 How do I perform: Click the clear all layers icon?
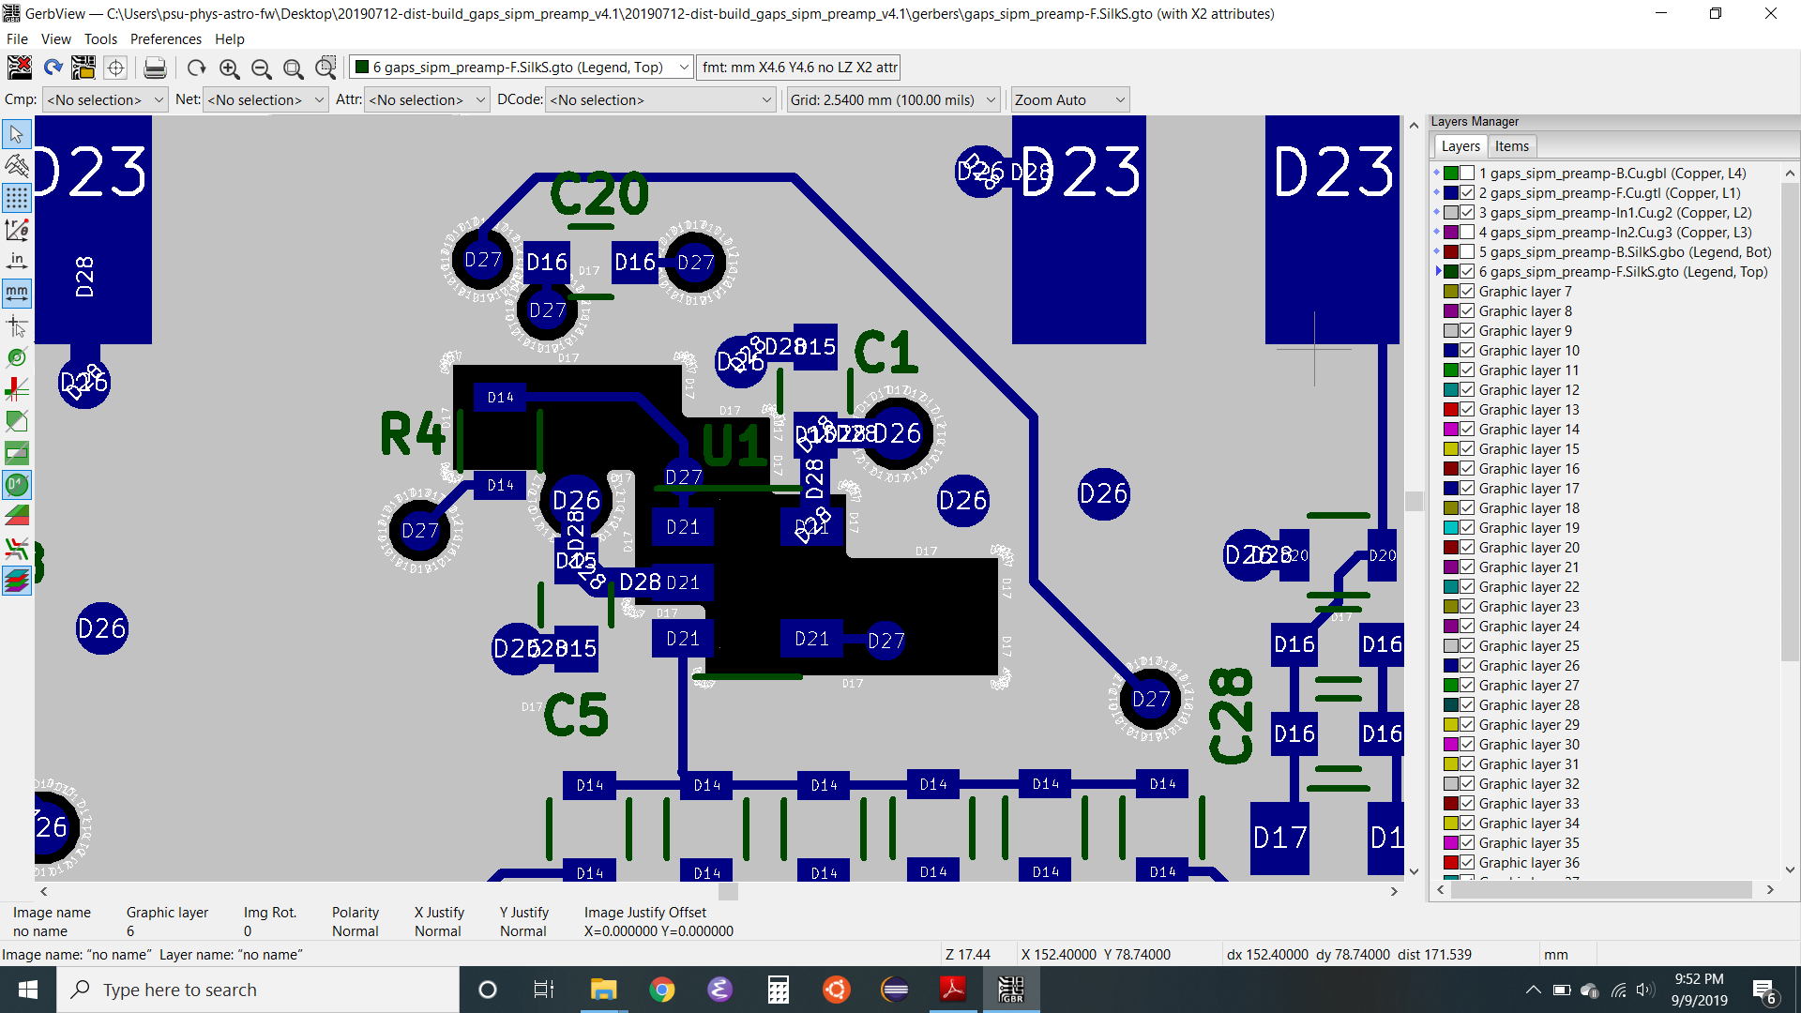20,68
